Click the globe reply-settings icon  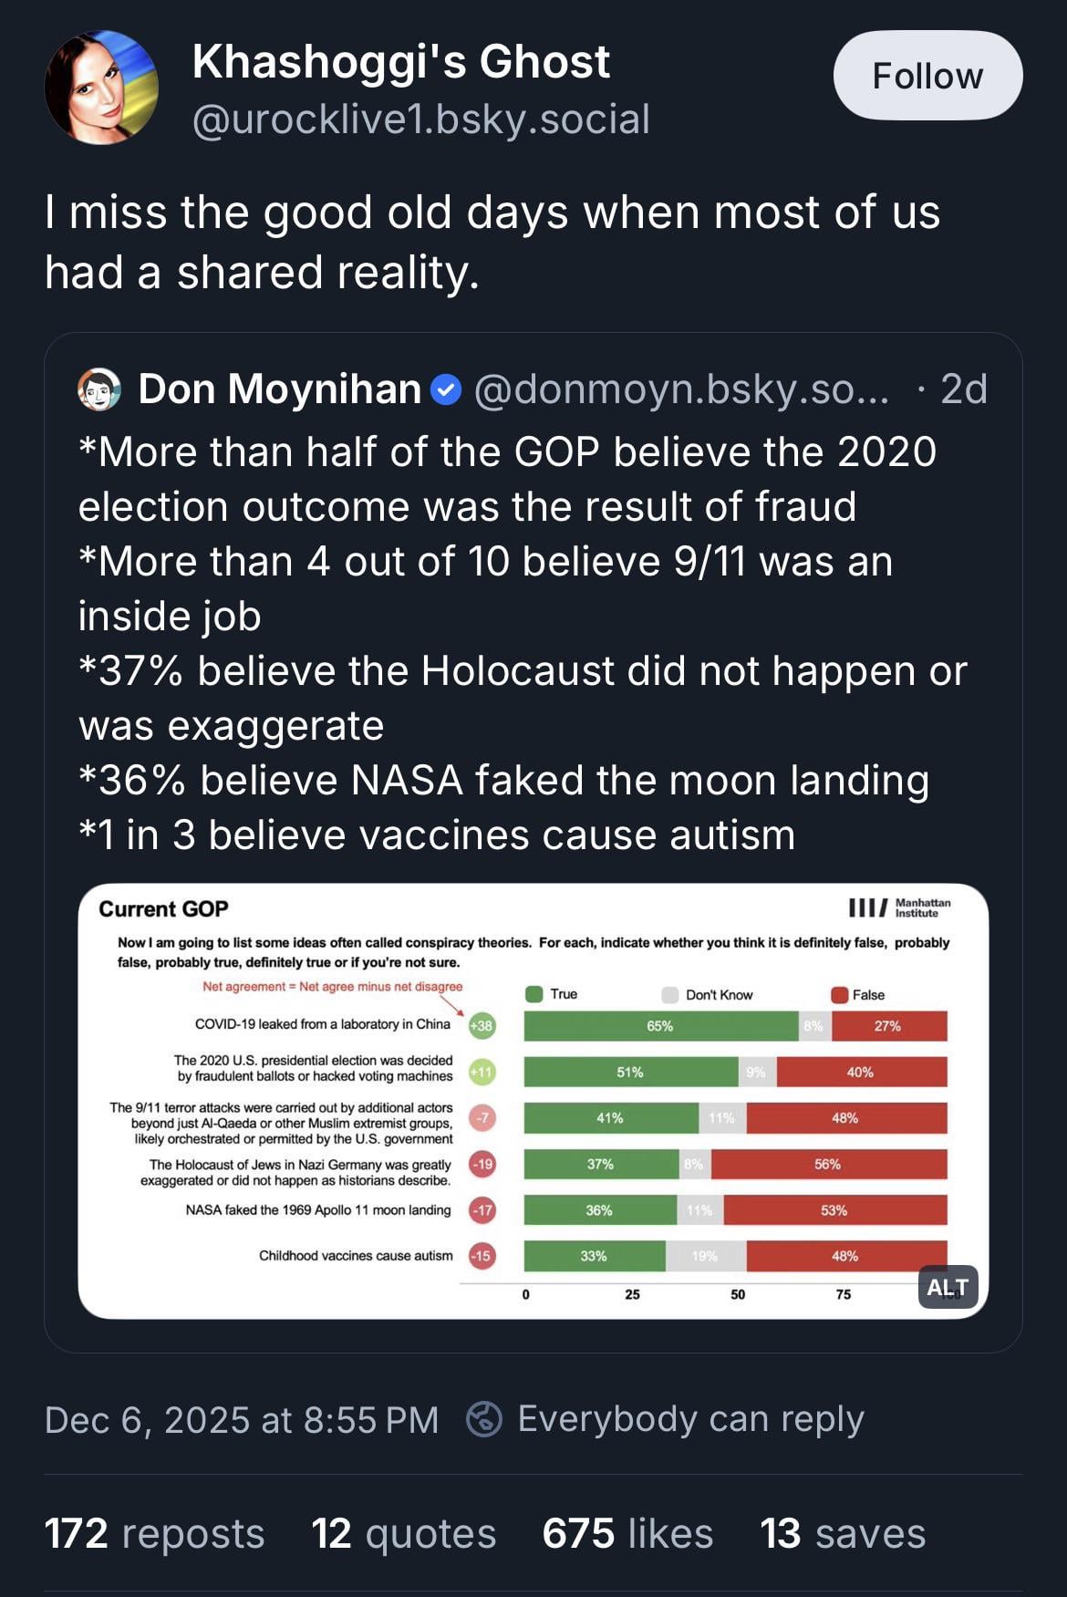(483, 1419)
